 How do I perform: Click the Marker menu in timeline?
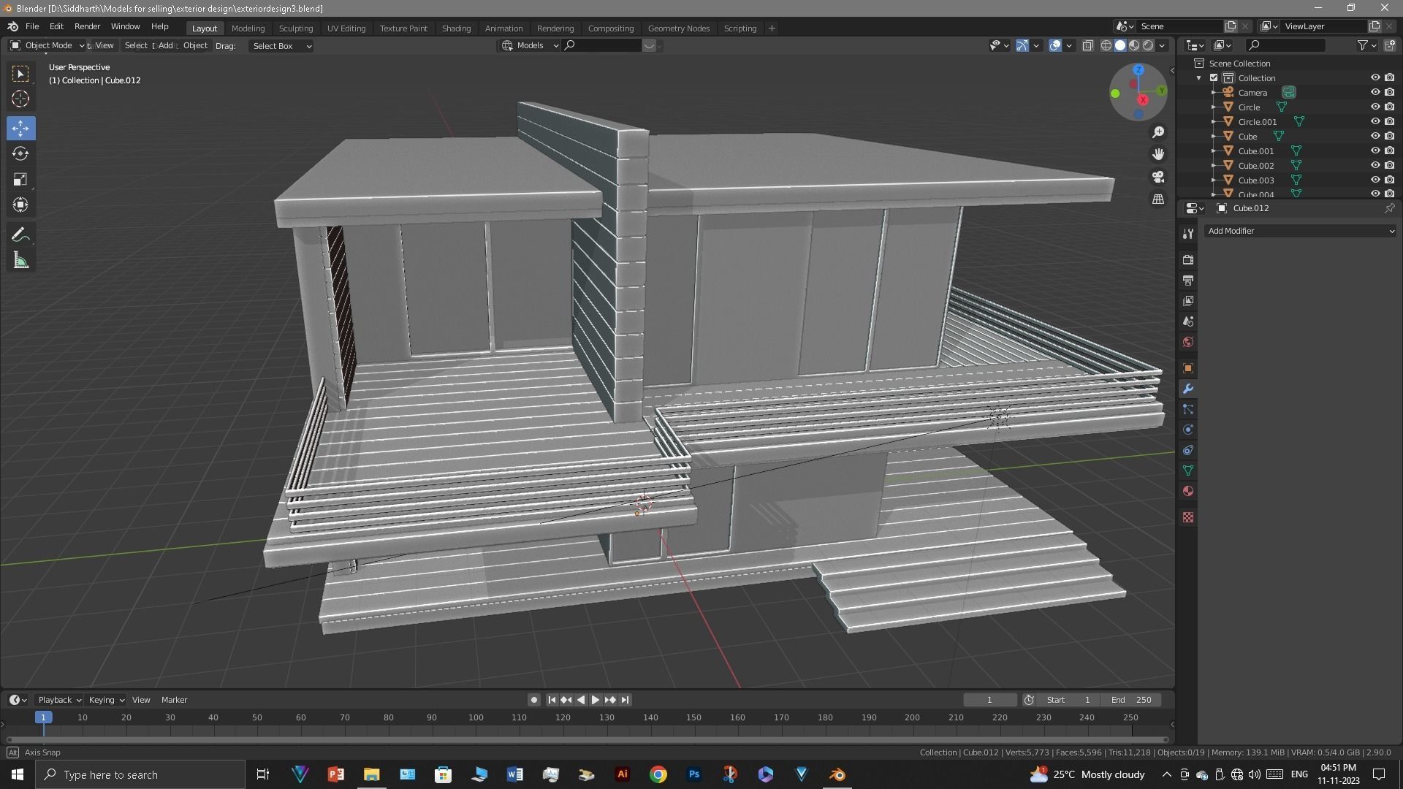pos(174,700)
